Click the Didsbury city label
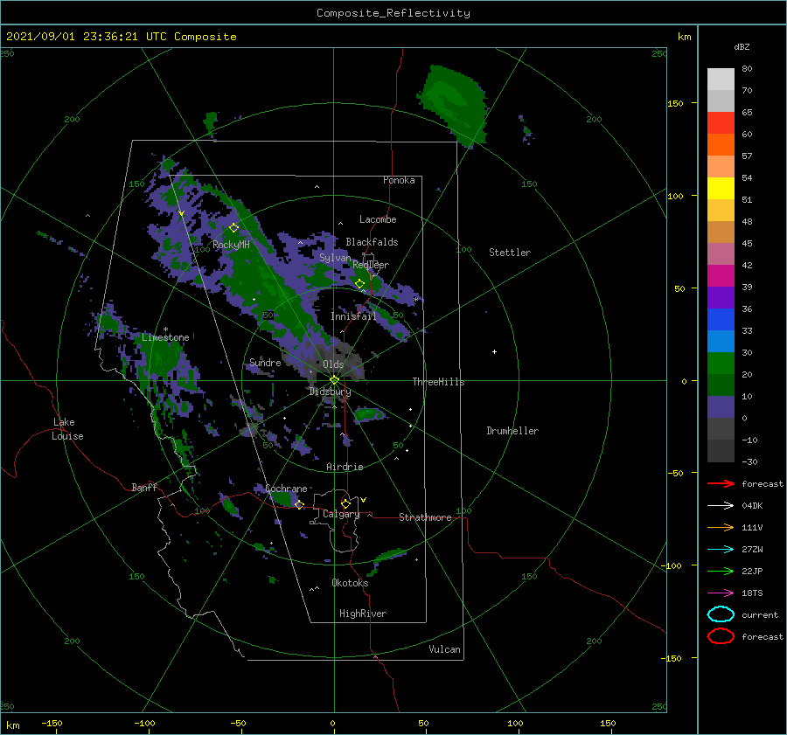This screenshot has width=787, height=735. pos(330,392)
